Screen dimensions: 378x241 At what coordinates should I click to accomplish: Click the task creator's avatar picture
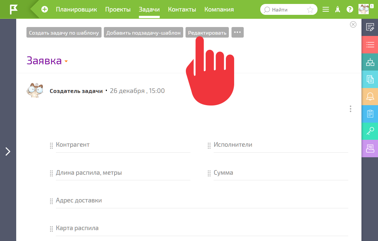point(35,90)
